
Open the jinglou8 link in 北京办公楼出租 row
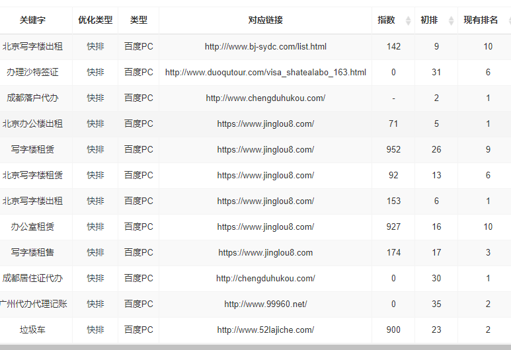pyautogui.click(x=265, y=123)
